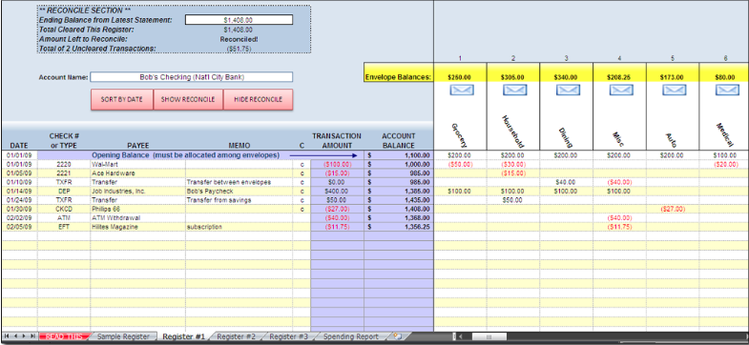Click check number 2221 cell

(64, 173)
